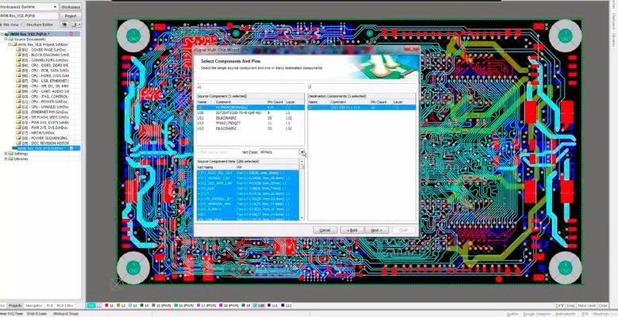The width and height of the screenshot is (618, 317).
Task: Switch to the PCB panel tab
Action: point(50,306)
